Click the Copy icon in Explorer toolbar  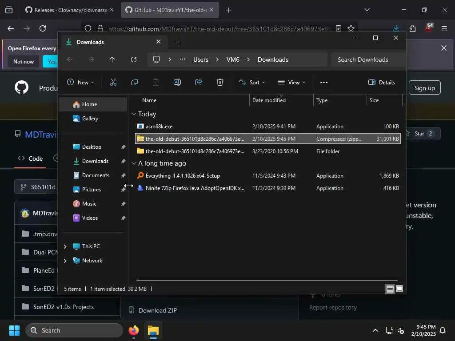coord(134,82)
